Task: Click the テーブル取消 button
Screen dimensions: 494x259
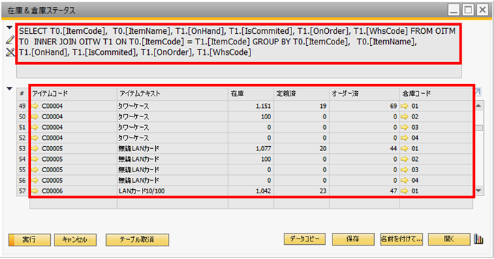Action: [137, 240]
